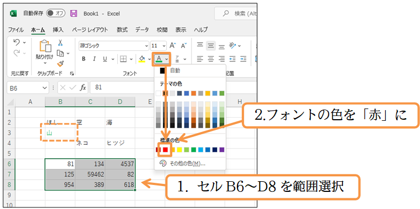Click the Center align text icon
The width and height of the screenshot is (420, 209).
point(211,59)
